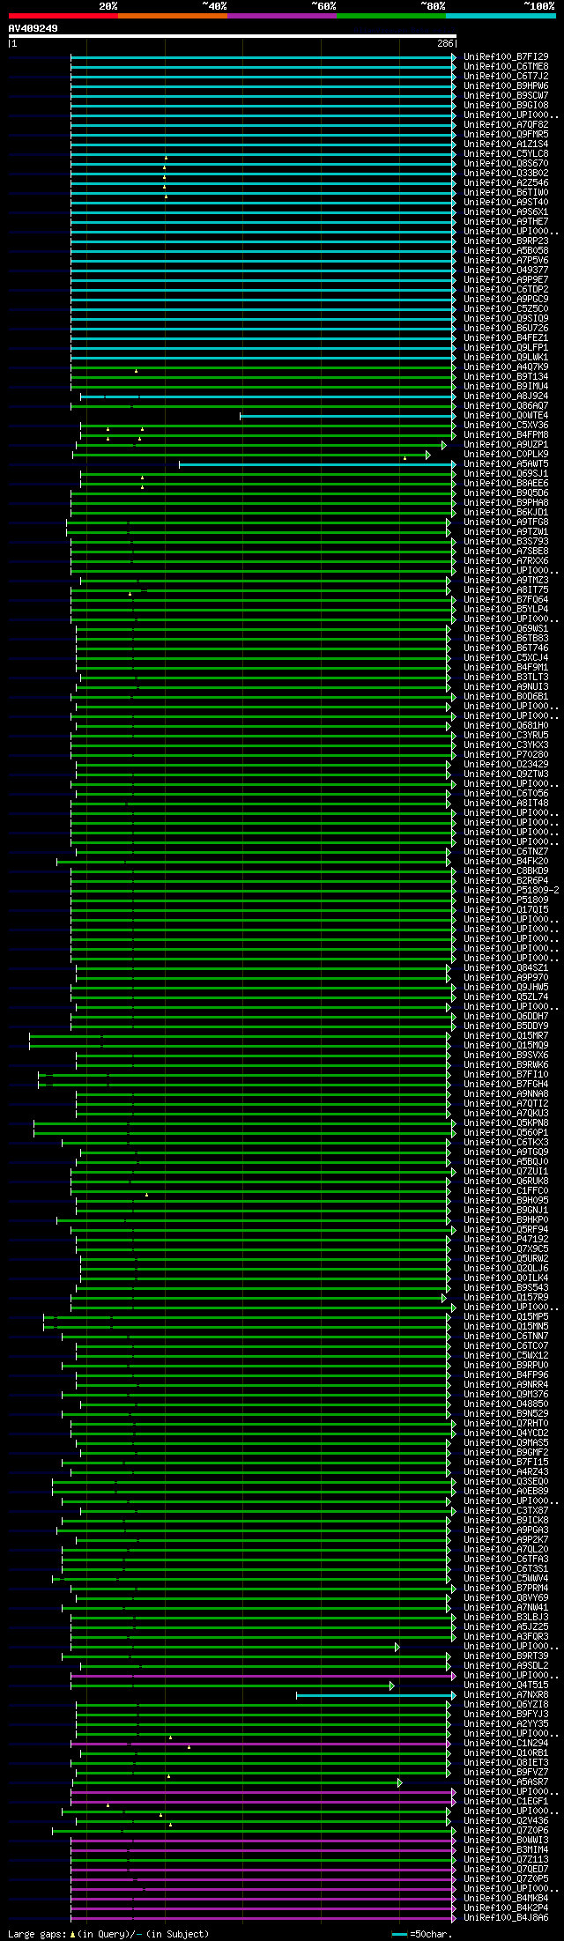This screenshot has width=564, height=1941.
Task: Click the cyan alignment bar for UniRef100_A7NXR8
Action: (x=375, y=1695)
